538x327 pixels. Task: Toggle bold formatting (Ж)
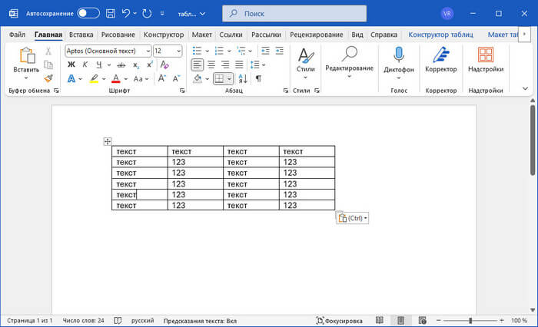[x=71, y=64]
